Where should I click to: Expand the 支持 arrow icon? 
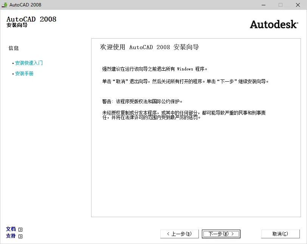[x=20, y=236]
